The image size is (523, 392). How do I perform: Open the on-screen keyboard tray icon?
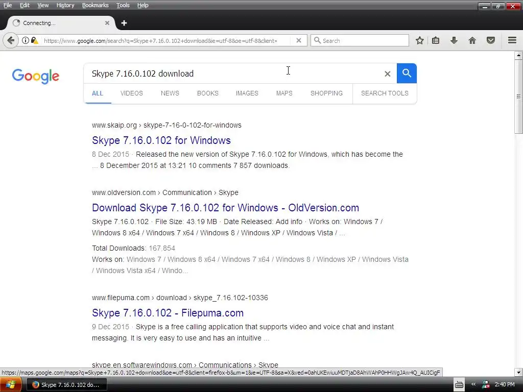(459, 385)
